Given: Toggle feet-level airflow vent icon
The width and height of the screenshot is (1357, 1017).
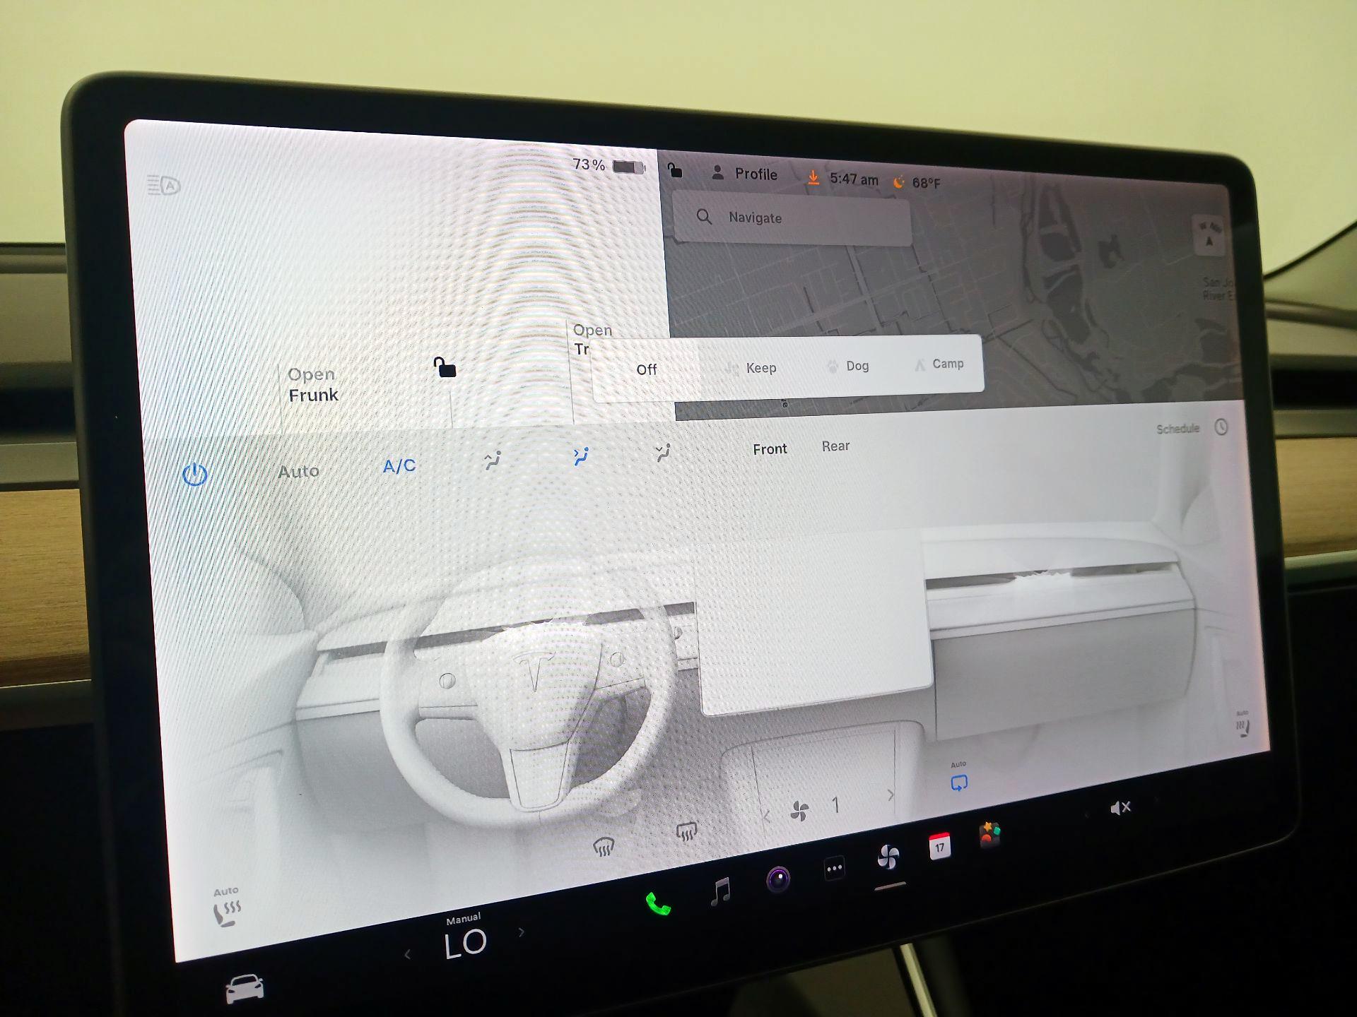Looking at the screenshot, I should [662, 452].
